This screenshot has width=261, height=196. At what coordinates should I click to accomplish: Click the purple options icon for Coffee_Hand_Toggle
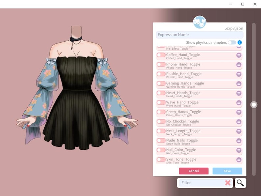[239, 55]
